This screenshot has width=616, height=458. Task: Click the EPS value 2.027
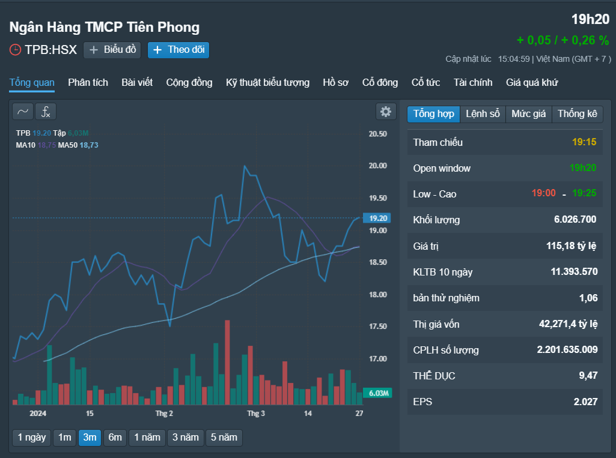tap(585, 402)
